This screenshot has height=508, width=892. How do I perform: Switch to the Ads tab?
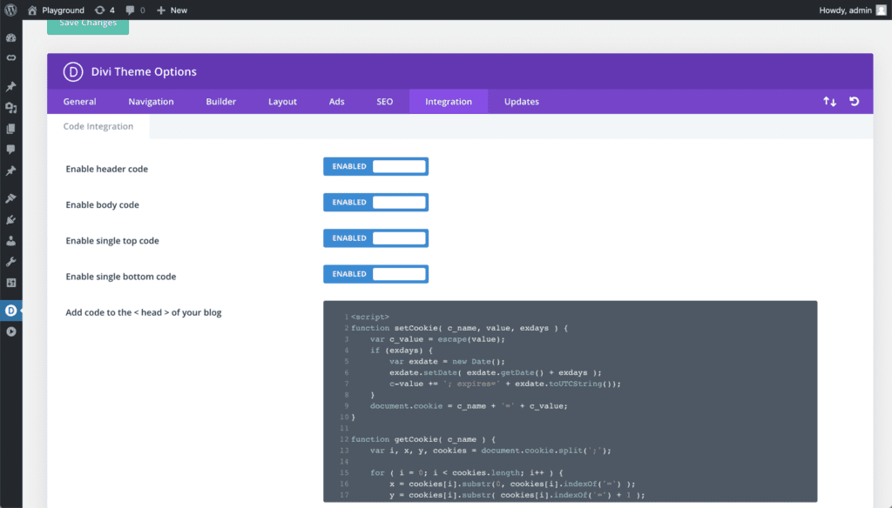336,102
